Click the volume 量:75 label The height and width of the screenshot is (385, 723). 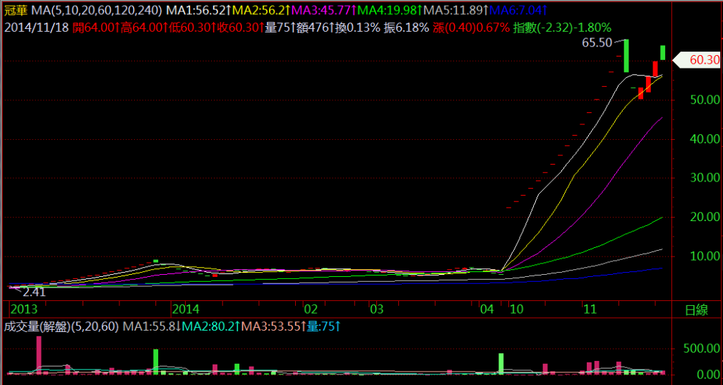click(323, 327)
